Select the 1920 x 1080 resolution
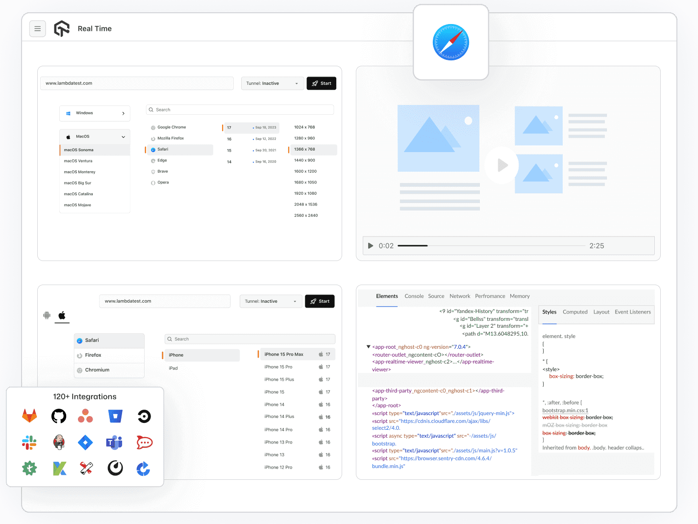 point(305,193)
